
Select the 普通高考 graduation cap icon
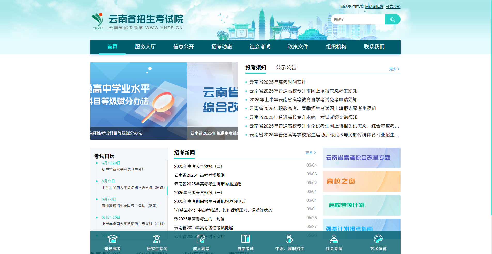pos(112,239)
